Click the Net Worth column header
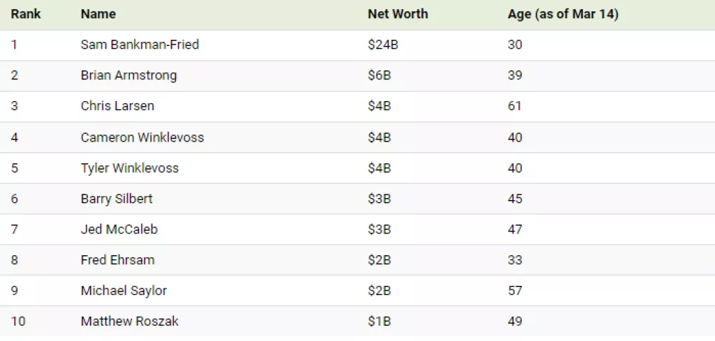Screen dimensions: 715x341 coord(397,14)
